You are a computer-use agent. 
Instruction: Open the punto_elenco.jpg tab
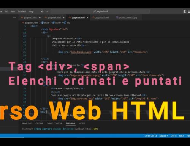tap(128, 17)
